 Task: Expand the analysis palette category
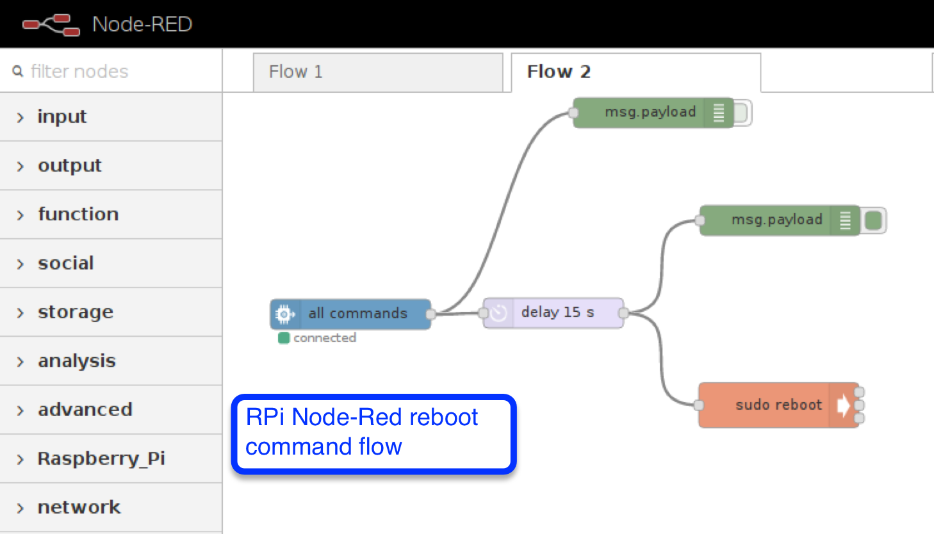pos(111,361)
